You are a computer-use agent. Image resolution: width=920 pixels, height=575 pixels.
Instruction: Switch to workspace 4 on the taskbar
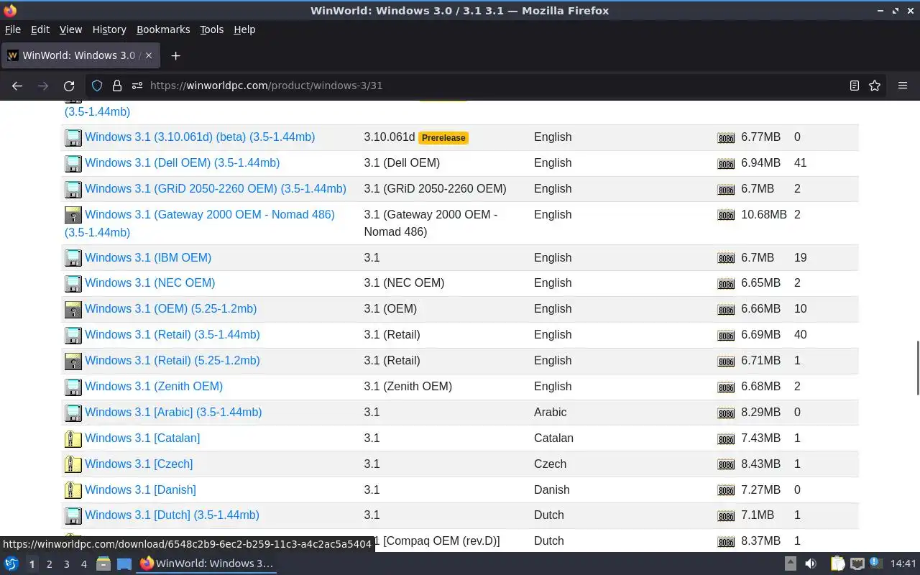(83, 564)
